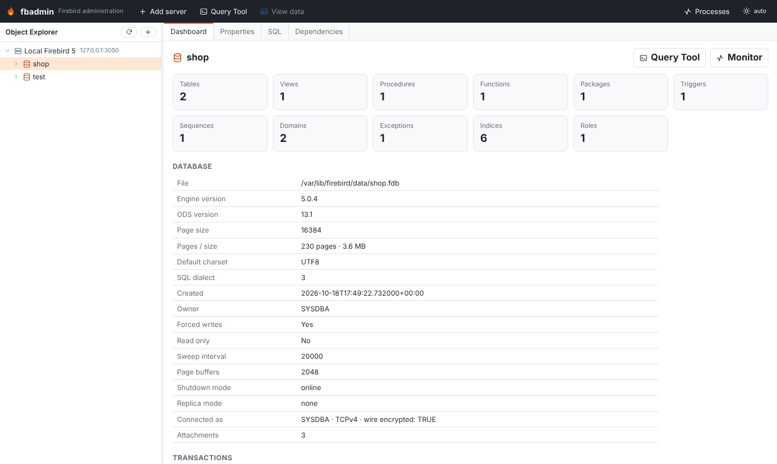
Task: Open the Properties tab
Action: click(237, 31)
